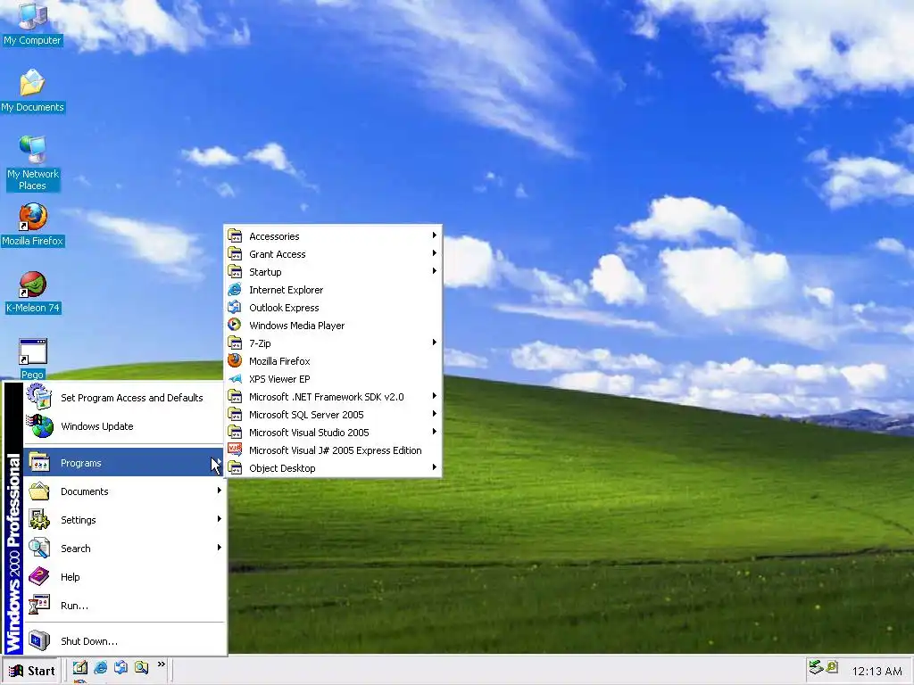The width and height of the screenshot is (914, 685).
Task: Click the Help book icon
Action: pyautogui.click(x=39, y=577)
